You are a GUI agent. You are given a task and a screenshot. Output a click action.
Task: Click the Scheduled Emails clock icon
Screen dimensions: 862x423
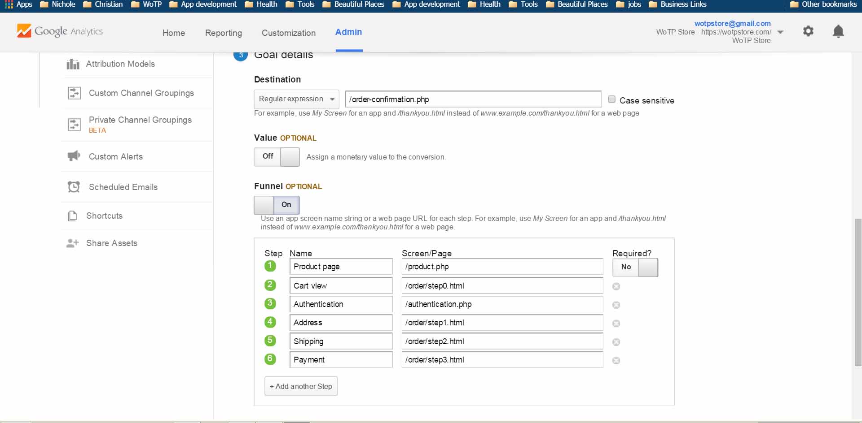(x=74, y=187)
